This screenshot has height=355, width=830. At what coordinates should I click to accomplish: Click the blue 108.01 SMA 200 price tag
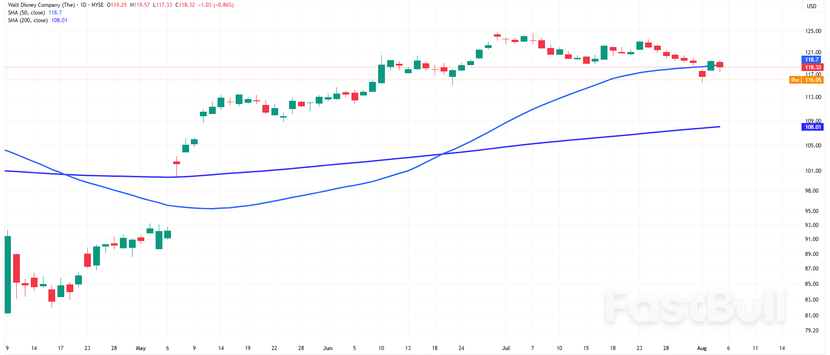point(812,127)
